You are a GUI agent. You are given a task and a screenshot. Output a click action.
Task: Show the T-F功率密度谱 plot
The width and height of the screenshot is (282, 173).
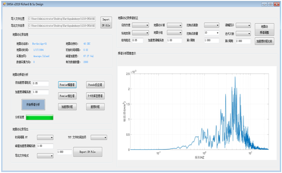[x=95, y=96]
